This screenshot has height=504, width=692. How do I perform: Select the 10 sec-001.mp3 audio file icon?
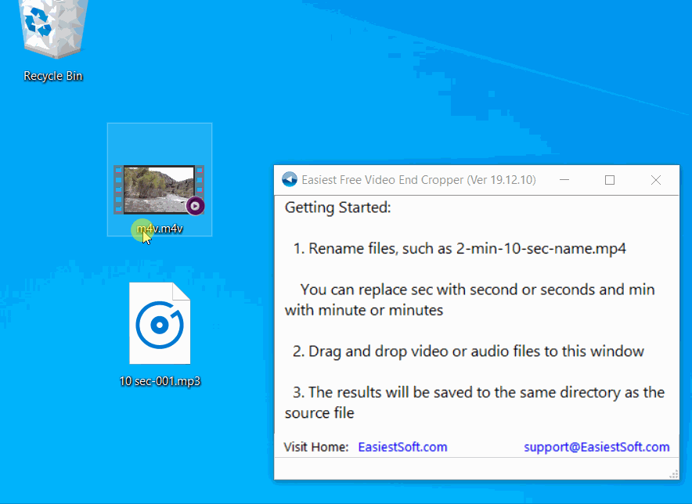[x=160, y=323]
